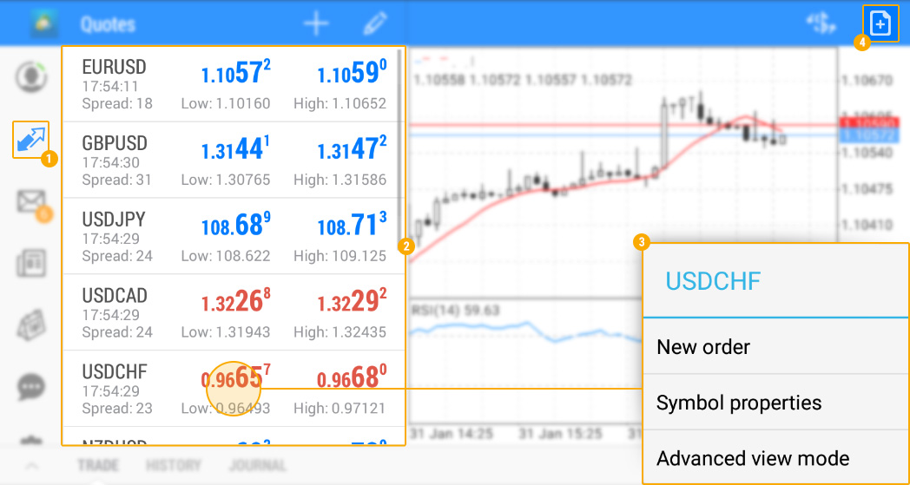Click the plus icon to add symbol

[x=316, y=23]
